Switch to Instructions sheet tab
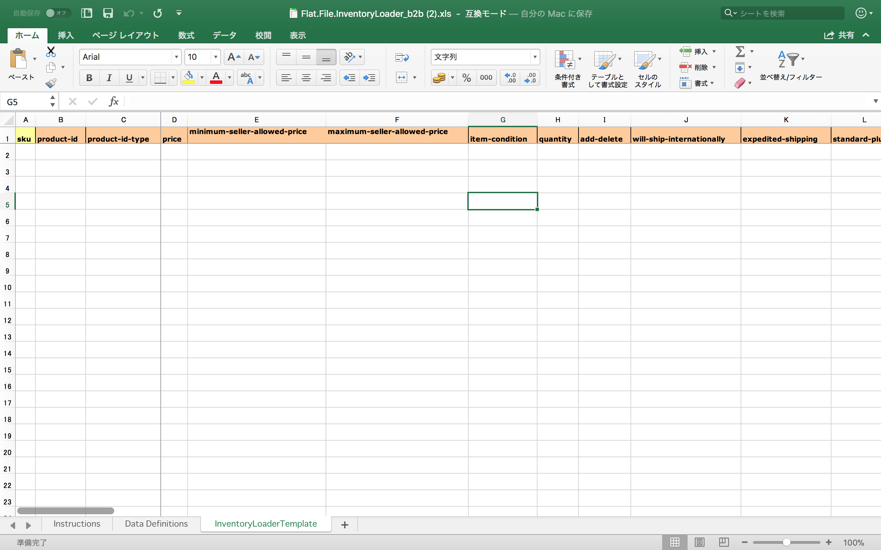881x550 pixels. tap(77, 524)
